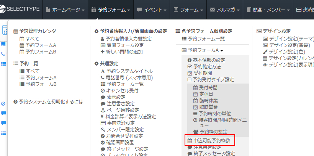Open 予約フォームB calendar under 予約管理カレンダー
Image resolution: width=314 pixels, height=156 pixels.
pyautogui.click(x=38, y=52)
